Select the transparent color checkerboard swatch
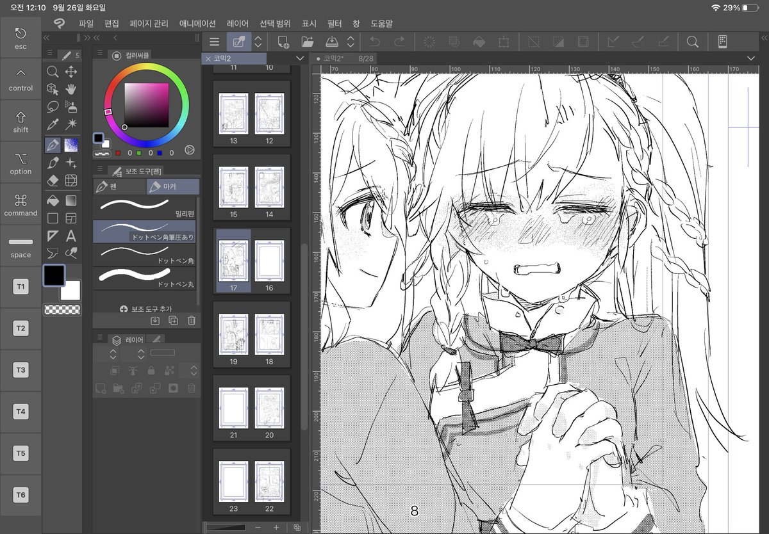This screenshot has height=534, width=769. pos(62,309)
